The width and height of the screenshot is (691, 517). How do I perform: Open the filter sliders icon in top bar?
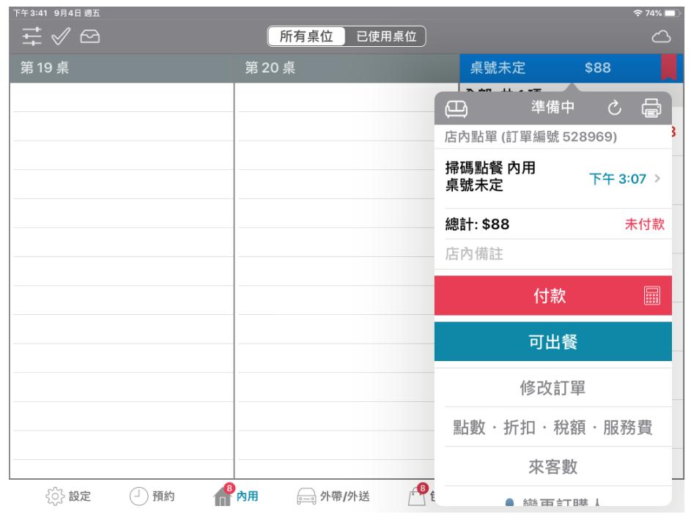pyautogui.click(x=32, y=36)
